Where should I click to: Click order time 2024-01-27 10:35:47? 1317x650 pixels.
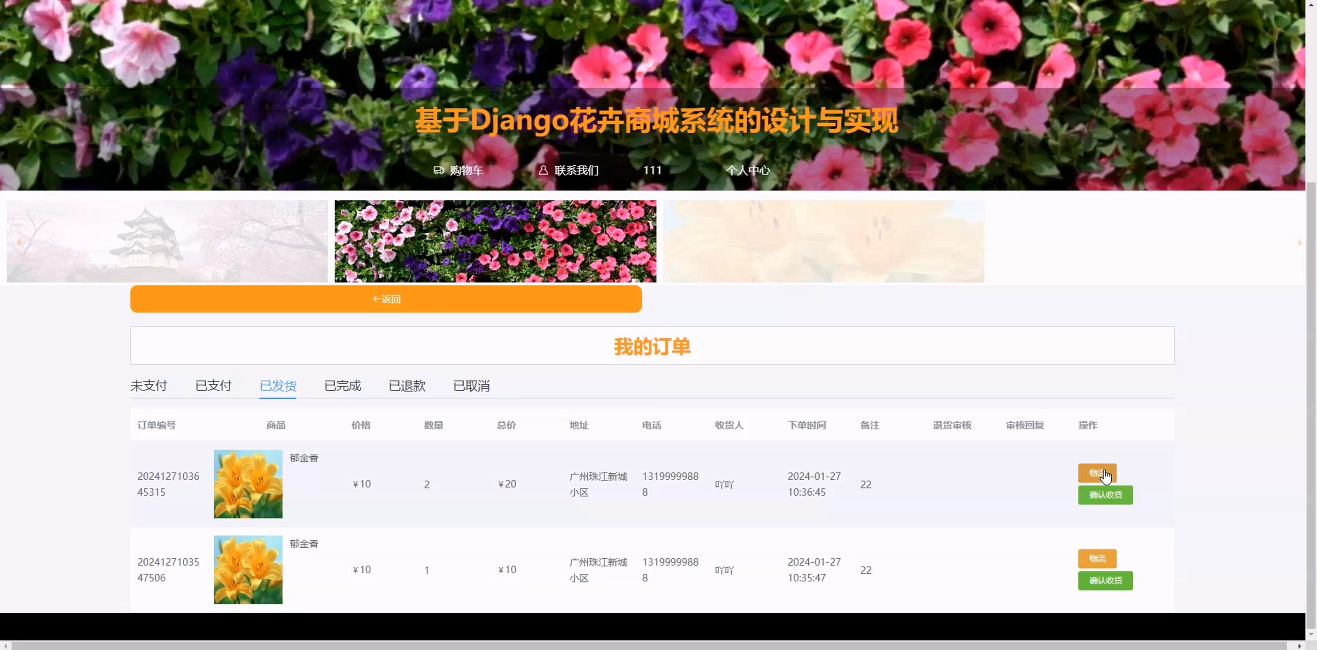tap(814, 570)
